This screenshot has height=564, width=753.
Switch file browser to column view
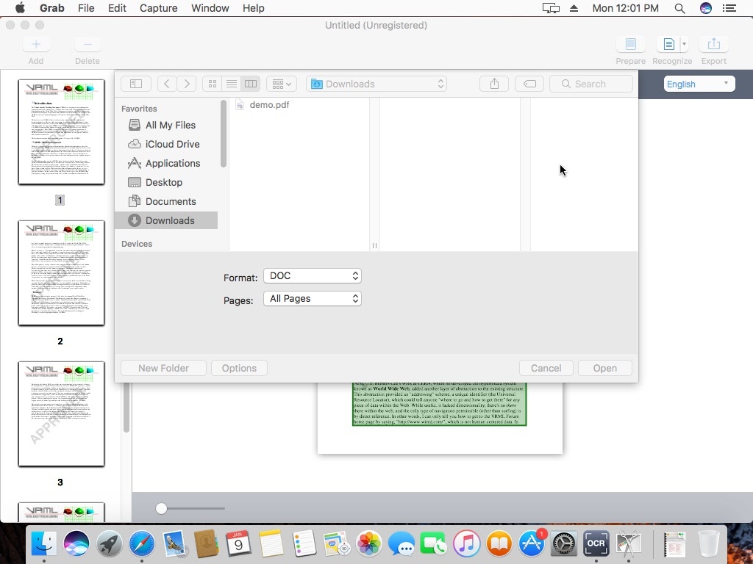(x=251, y=84)
